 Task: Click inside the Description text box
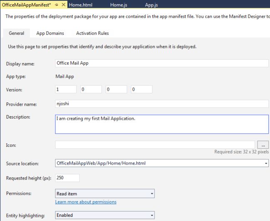pyautogui.click(x=162, y=124)
